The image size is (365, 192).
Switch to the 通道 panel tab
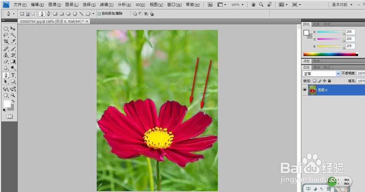click(316, 67)
